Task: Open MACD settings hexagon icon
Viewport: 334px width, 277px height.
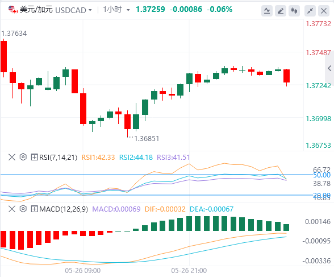Action: (x=23, y=209)
